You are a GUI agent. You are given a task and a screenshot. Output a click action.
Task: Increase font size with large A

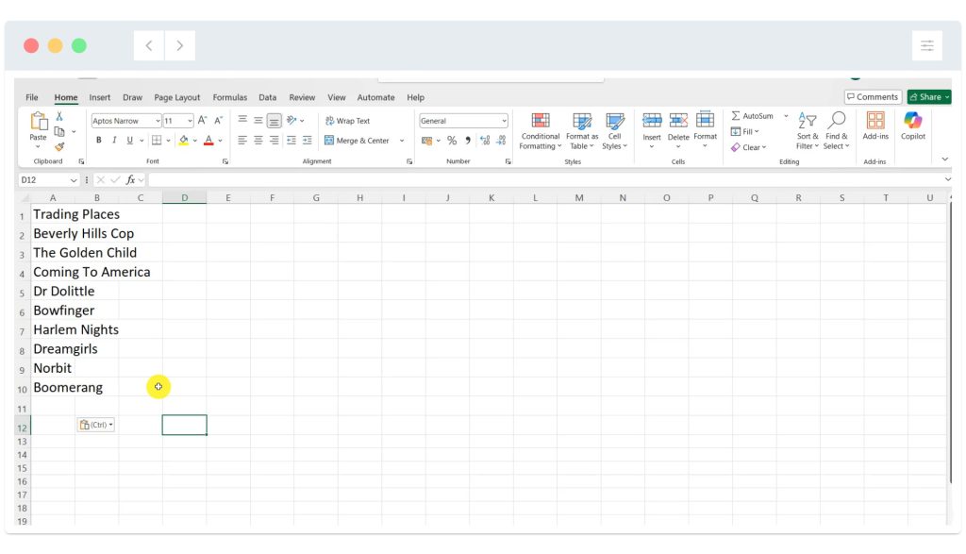(202, 121)
